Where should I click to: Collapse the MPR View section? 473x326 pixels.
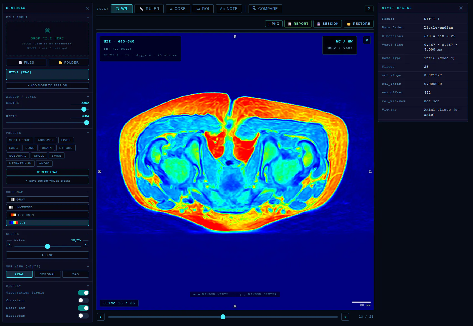point(88,267)
